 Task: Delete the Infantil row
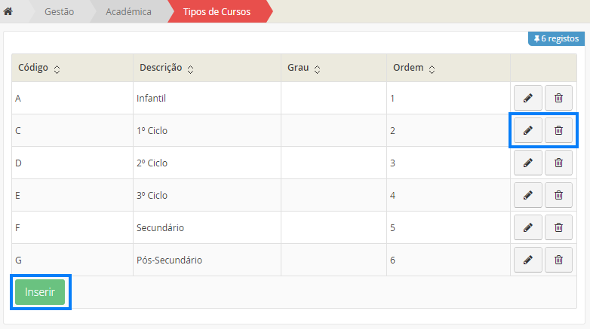[558, 98]
